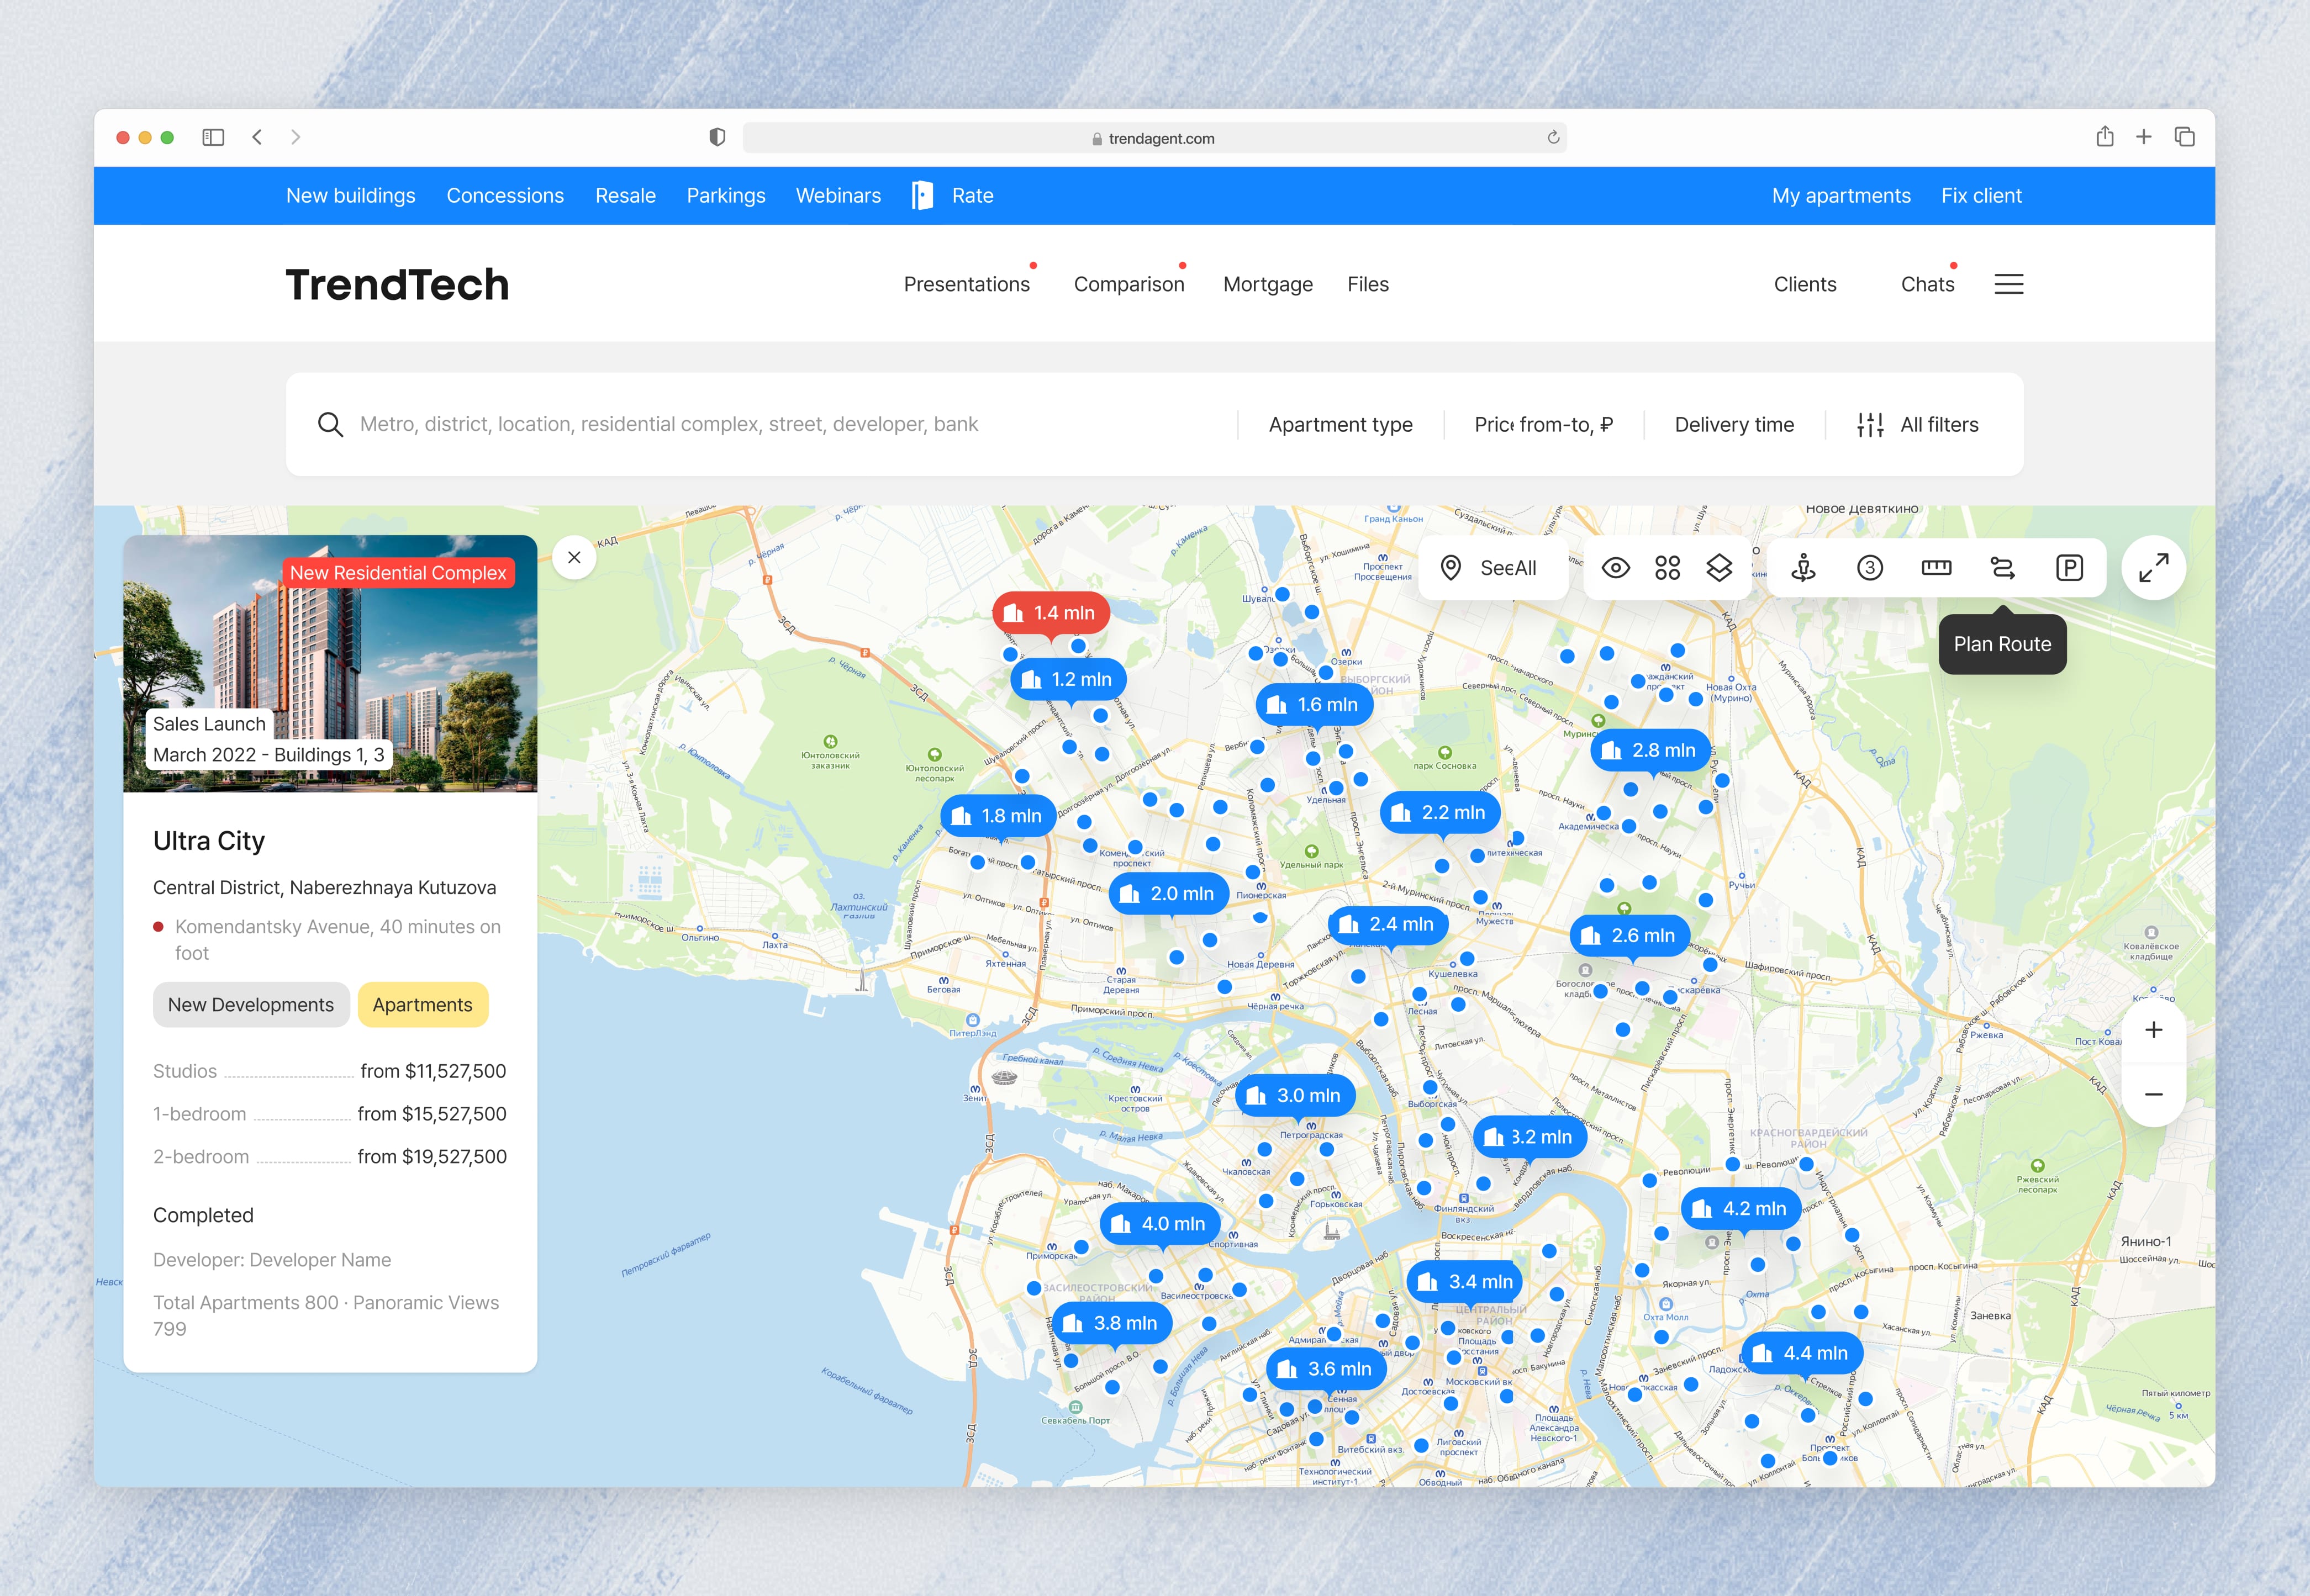The image size is (2310, 1596).
Task: Click the browser share icon
Action: click(2104, 136)
